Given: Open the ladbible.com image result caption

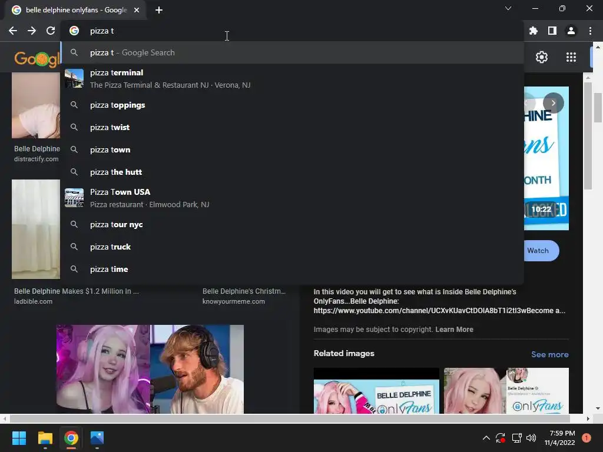Looking at the screenshot, I should 76,296.
